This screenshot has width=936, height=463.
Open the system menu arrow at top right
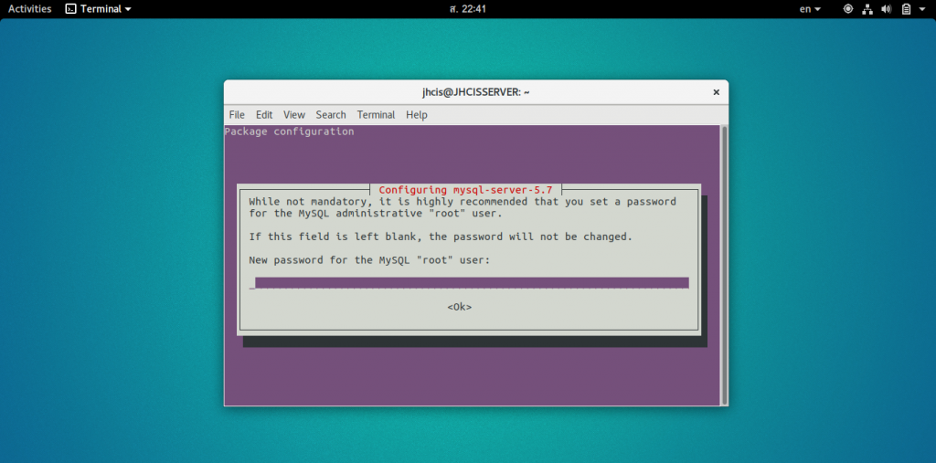click(922, 9)
